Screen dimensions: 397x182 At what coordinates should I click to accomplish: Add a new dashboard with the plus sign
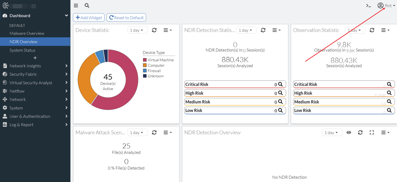[35, 58]
